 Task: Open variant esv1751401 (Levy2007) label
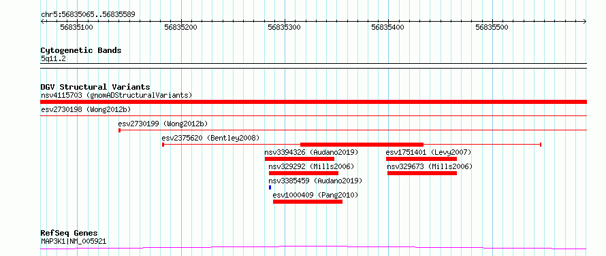point(428,152)
